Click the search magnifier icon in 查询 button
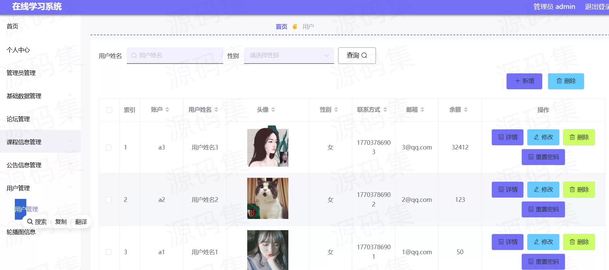 pos(364,55)
